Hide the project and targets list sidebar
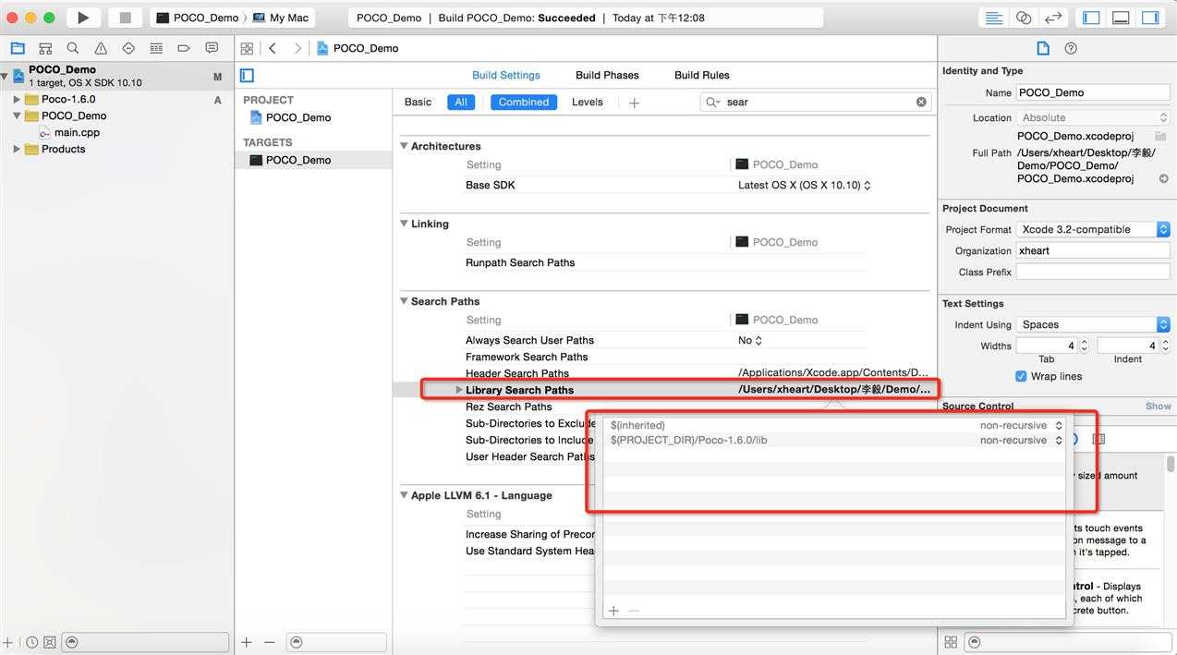 tap(247, 76)
